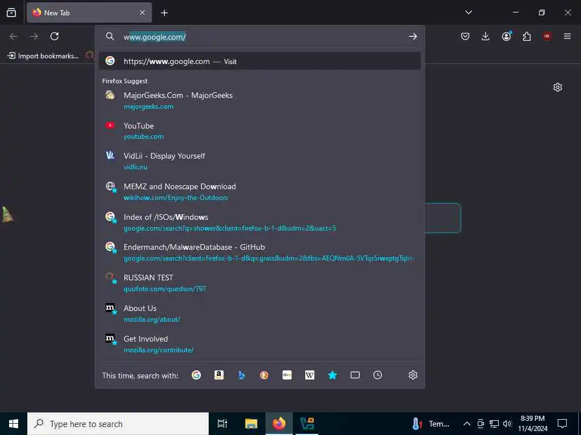
Task: Open Index of /ISOs/Windows bookmark
Action: click(260, 222)
